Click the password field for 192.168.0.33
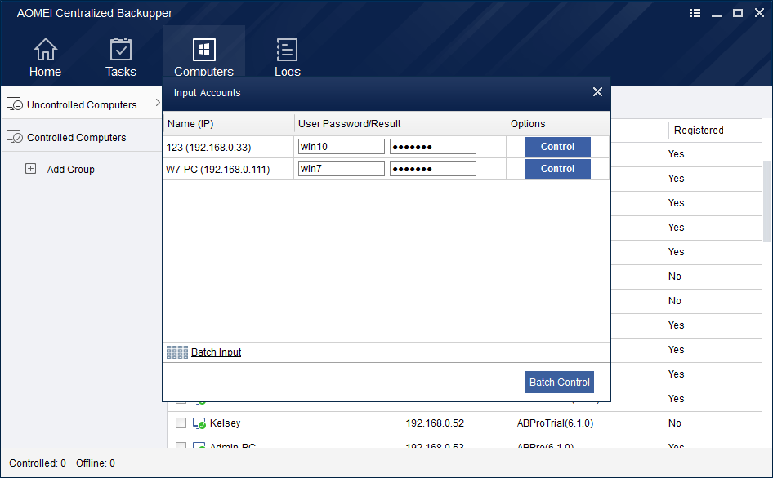Viewport: 773px width, 478px height. click(x=433, y=147)
